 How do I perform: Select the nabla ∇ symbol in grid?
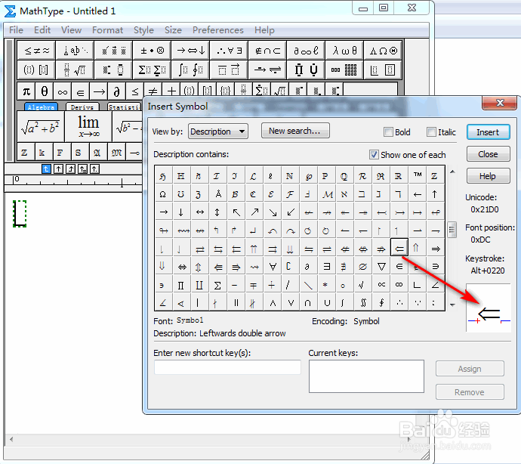tap(381, 267)
